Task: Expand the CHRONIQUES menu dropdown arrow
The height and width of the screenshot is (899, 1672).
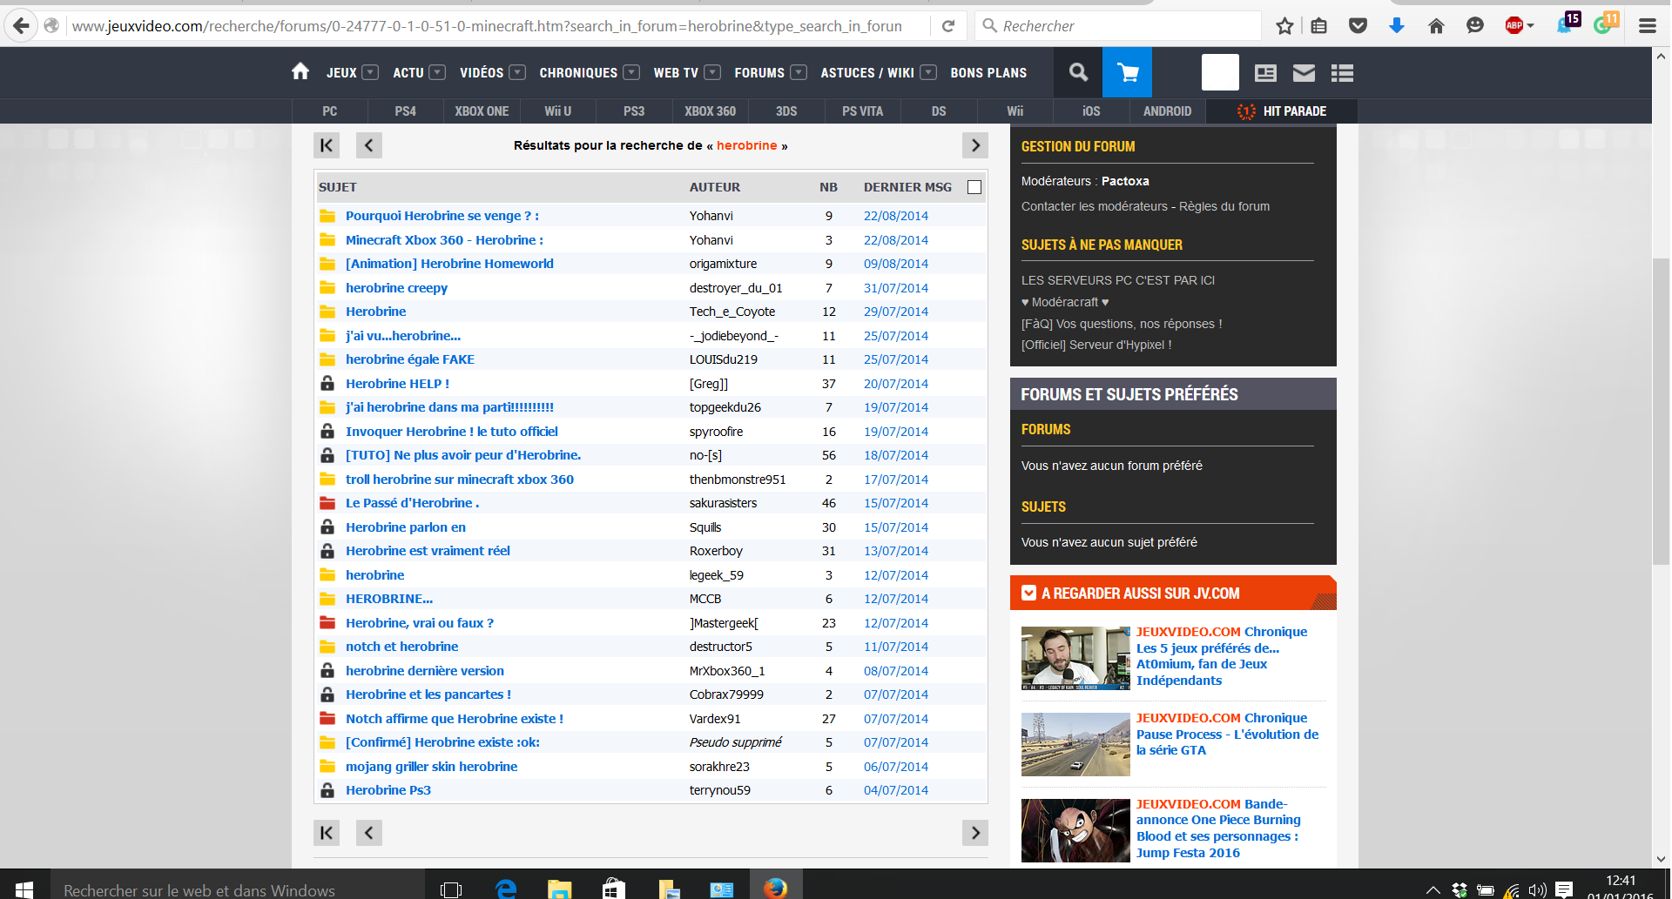Action: pyautogui.click(x=631, y=72)
